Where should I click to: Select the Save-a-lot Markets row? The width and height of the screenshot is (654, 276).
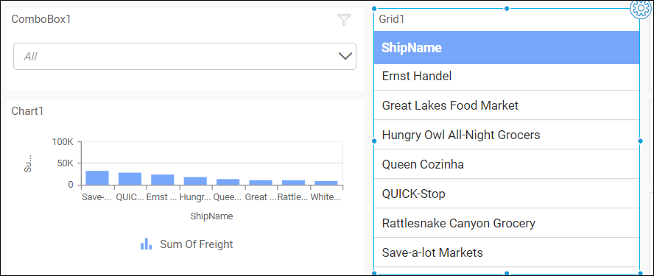(x=507, y=252)
